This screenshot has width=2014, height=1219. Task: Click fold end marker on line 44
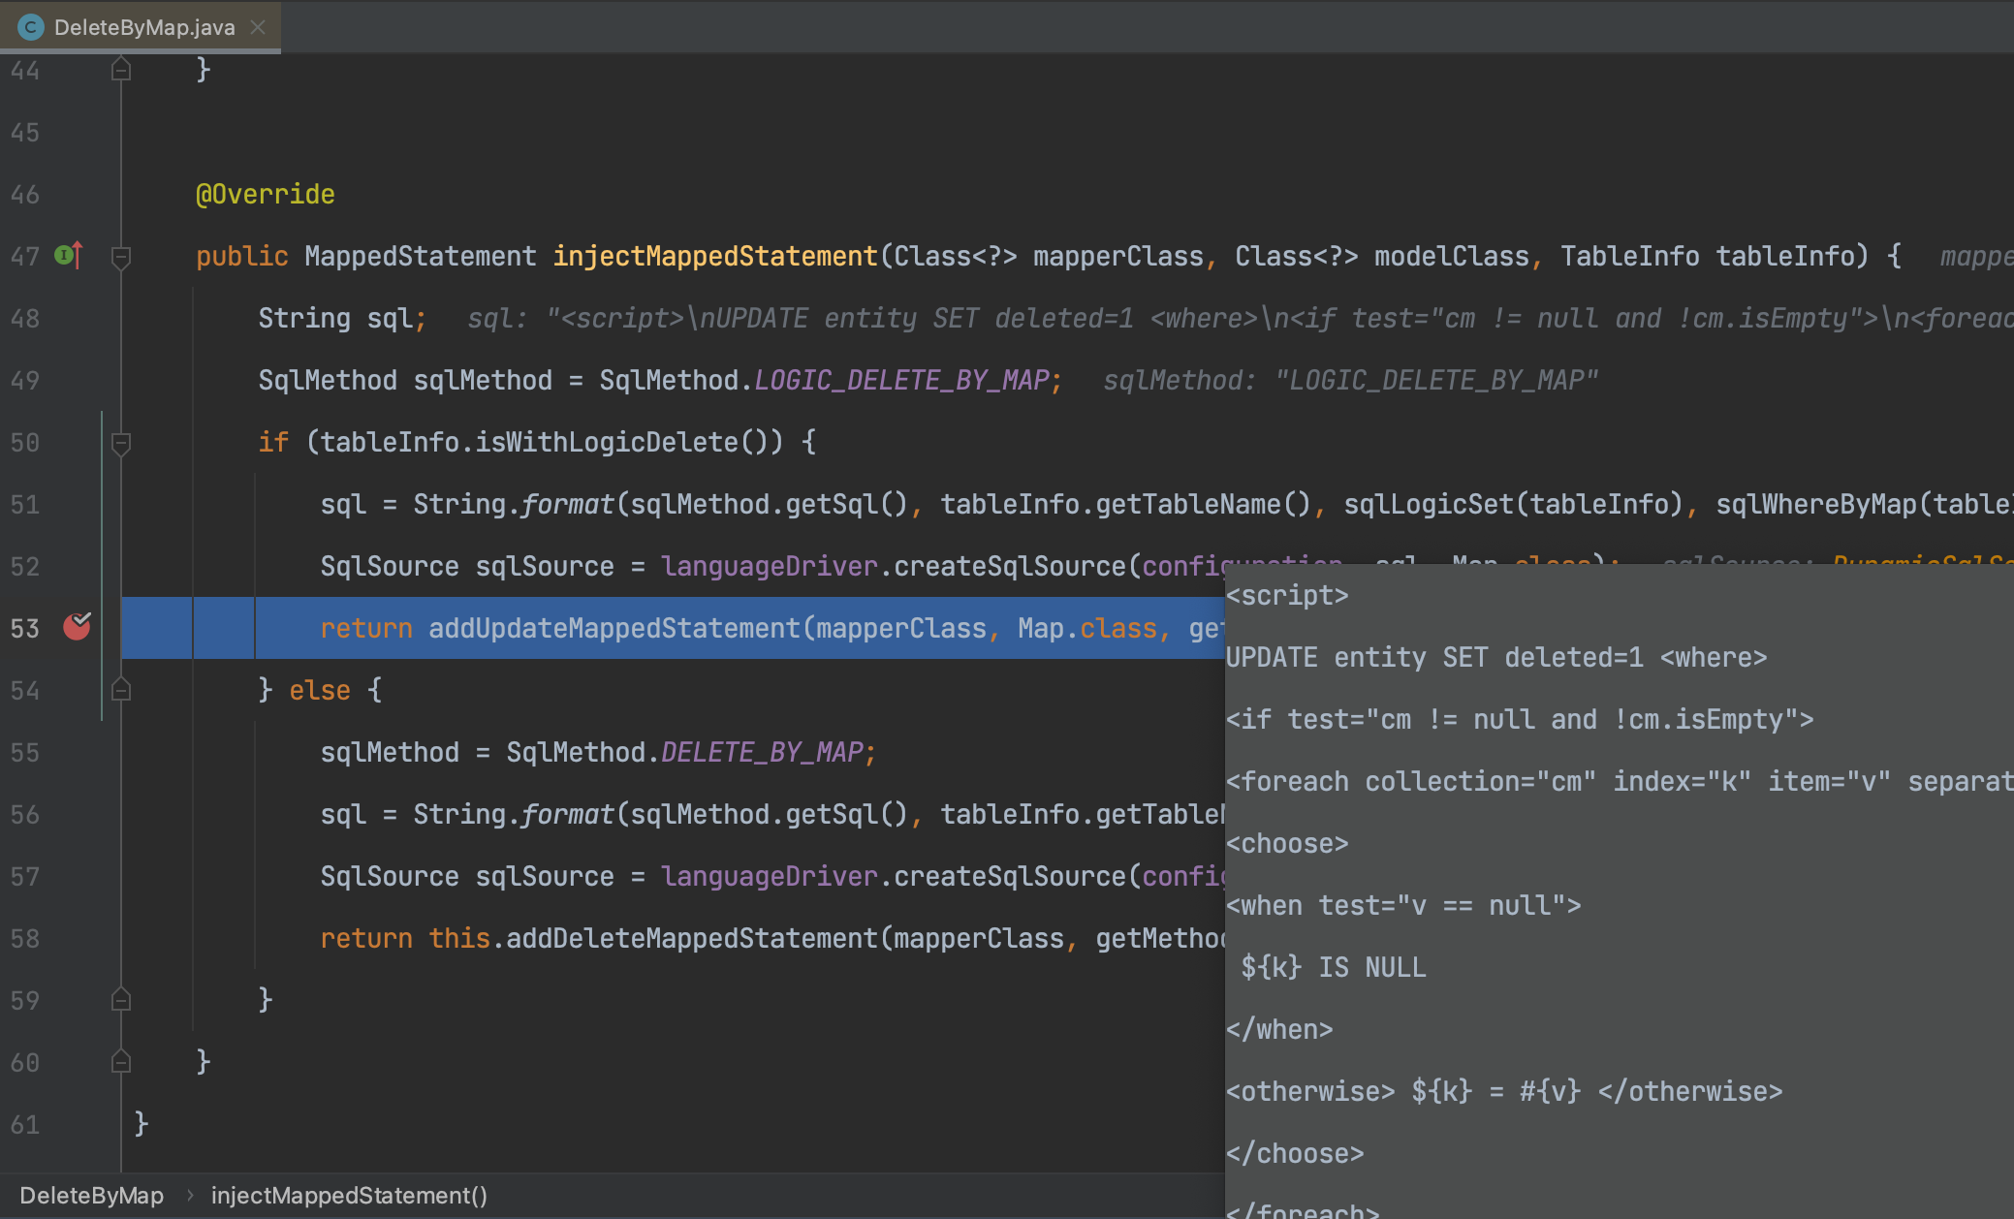click(121, 69)
